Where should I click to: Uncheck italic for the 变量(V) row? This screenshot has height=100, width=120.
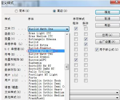(x=86, y=39)
